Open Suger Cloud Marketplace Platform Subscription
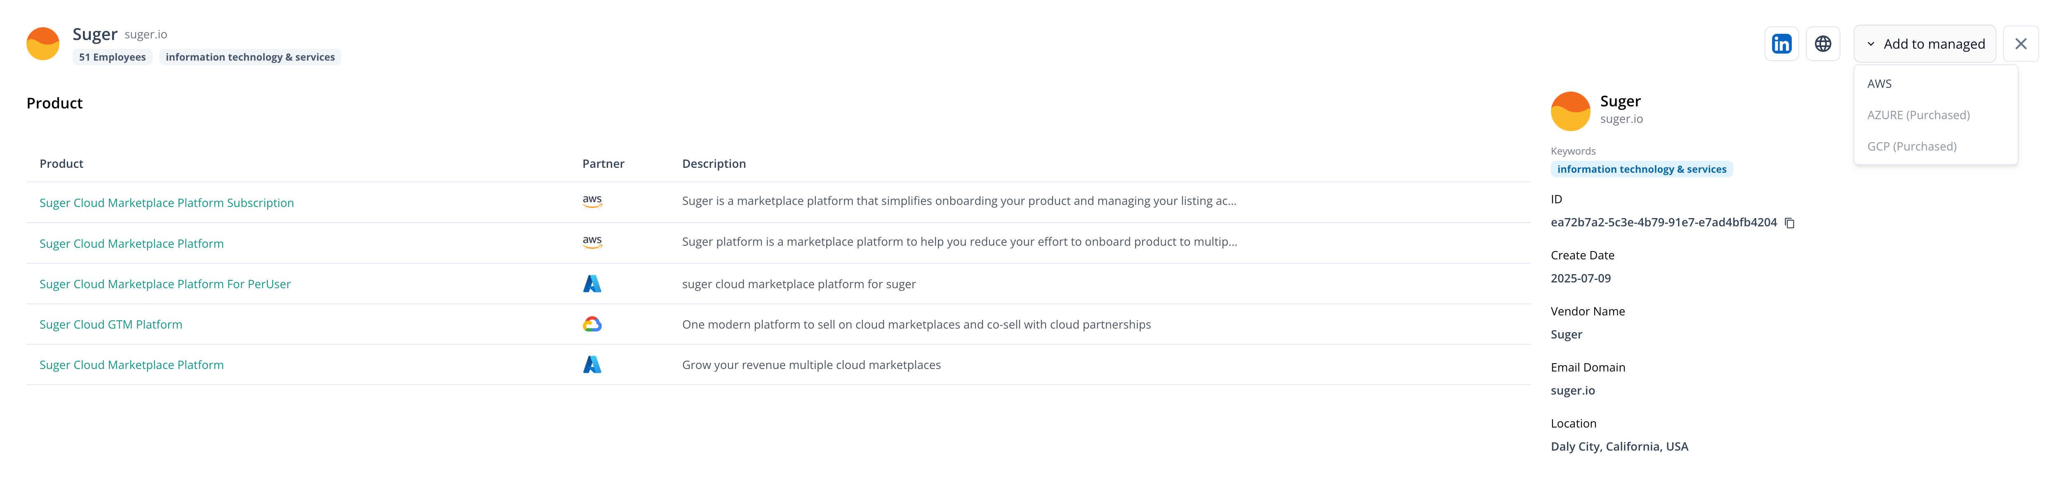2050x484 pixels. 167,202
